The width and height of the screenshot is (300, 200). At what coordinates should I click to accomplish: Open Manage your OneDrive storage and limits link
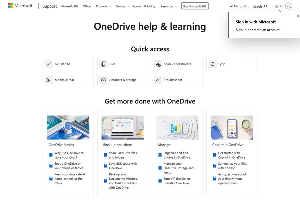[x=178, y=168]
